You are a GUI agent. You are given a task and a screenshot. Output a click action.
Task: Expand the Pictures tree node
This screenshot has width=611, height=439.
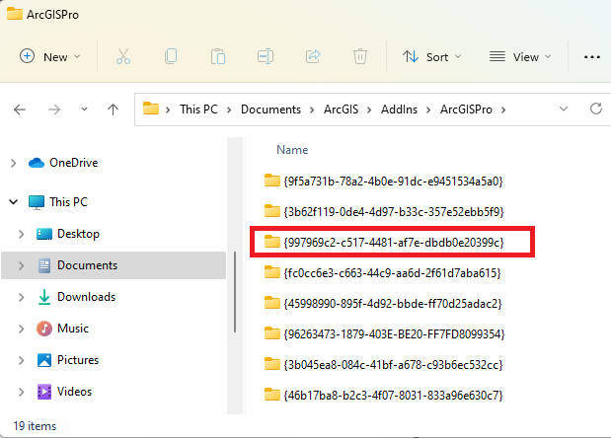coord(21,360)
